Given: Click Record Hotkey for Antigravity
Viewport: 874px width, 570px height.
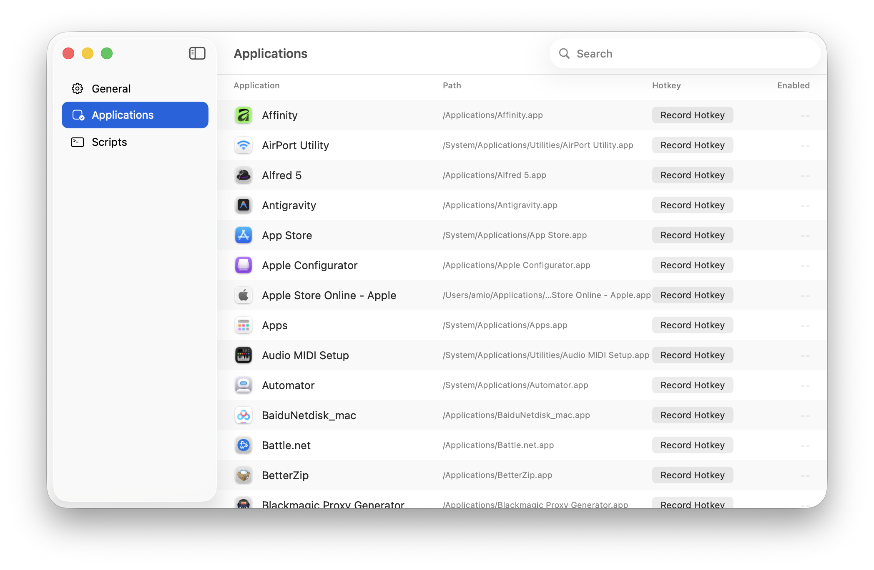Looking at the screenshot, I should (692, 205).
